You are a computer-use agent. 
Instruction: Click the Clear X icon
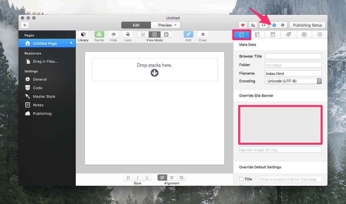(x=203, y=34)
